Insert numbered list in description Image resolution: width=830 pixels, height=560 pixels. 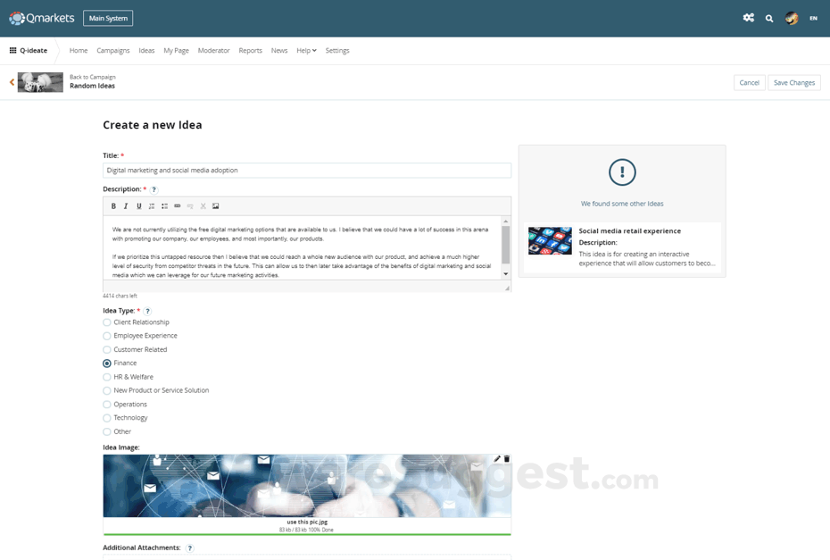(152, 206)
